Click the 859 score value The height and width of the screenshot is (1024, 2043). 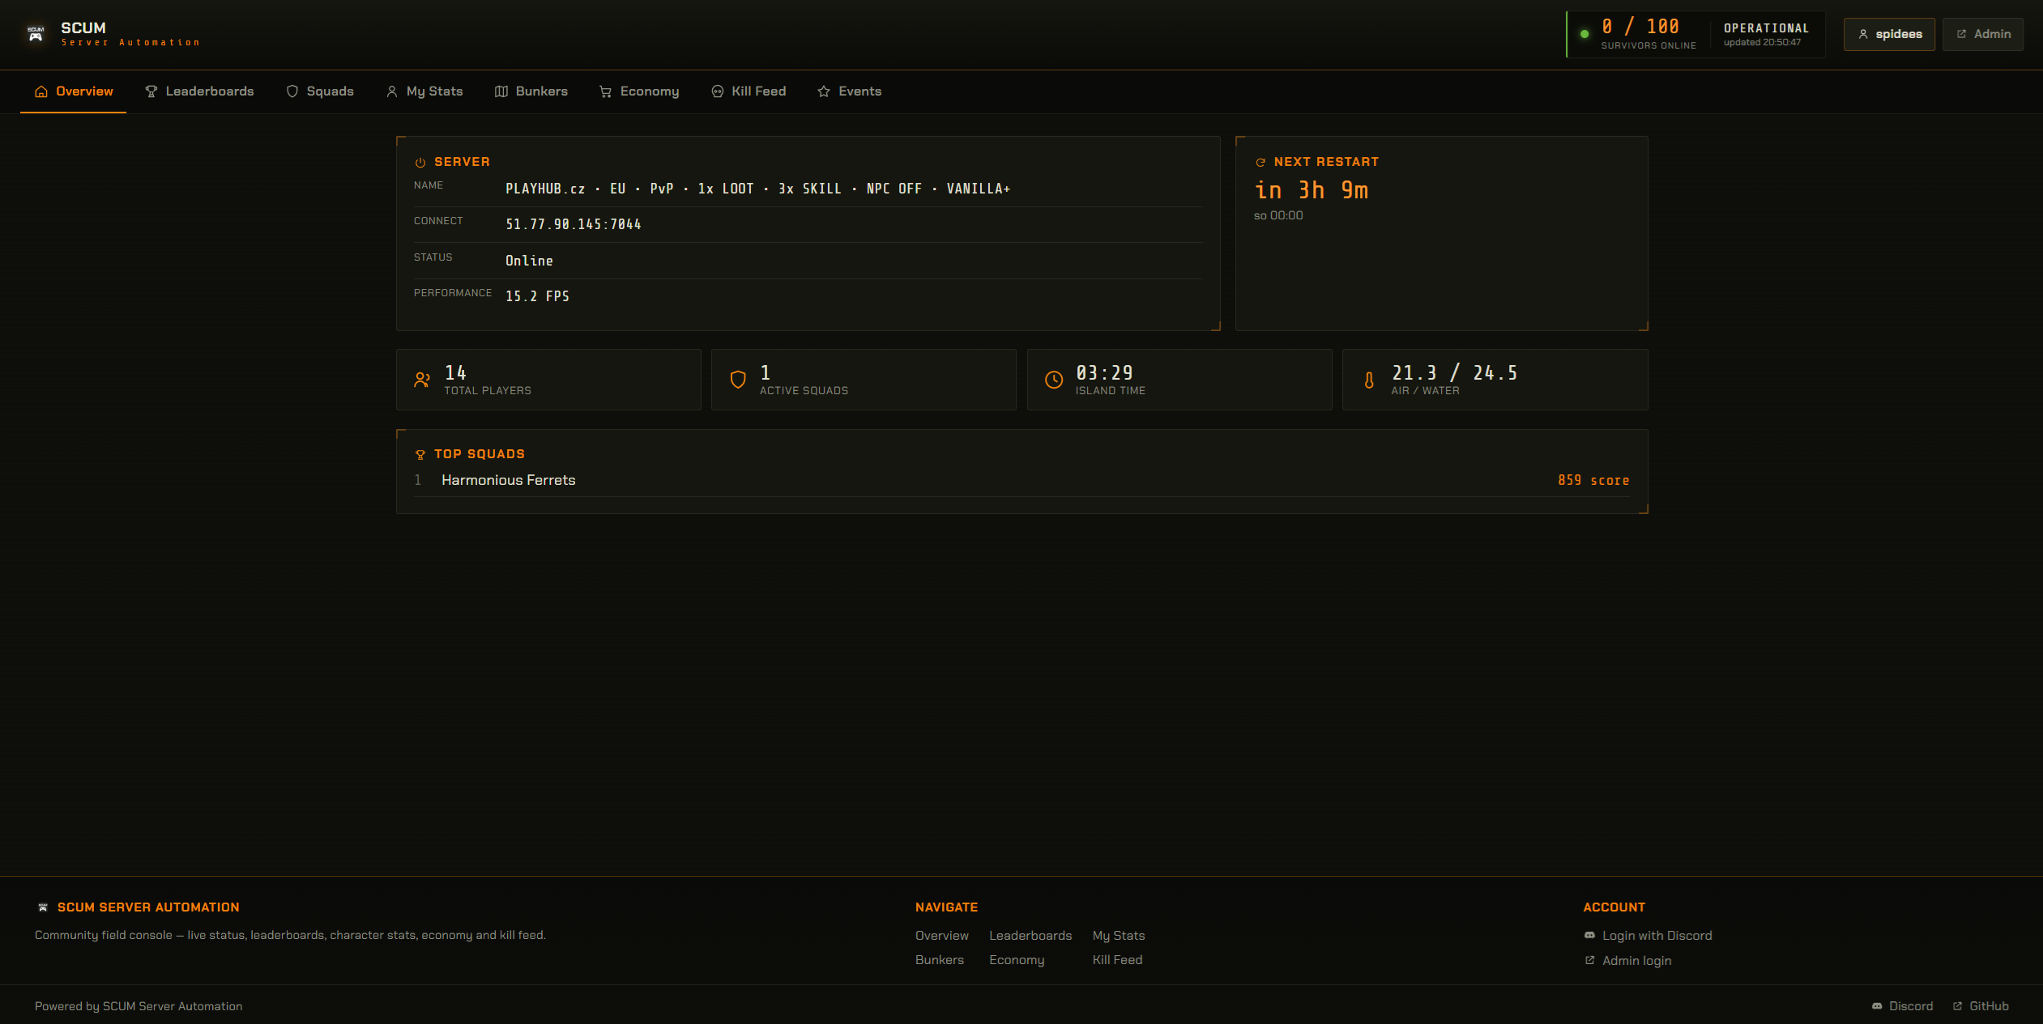coord(1593,481)
